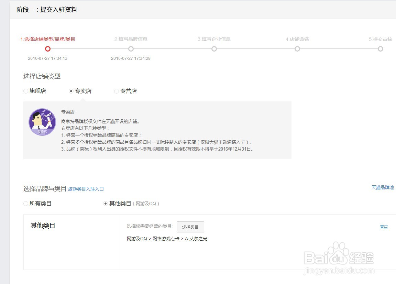Click the 2016-07-27 17:34:28 timestamp
This screenshot has height=284, width=396.
[131, 58]
